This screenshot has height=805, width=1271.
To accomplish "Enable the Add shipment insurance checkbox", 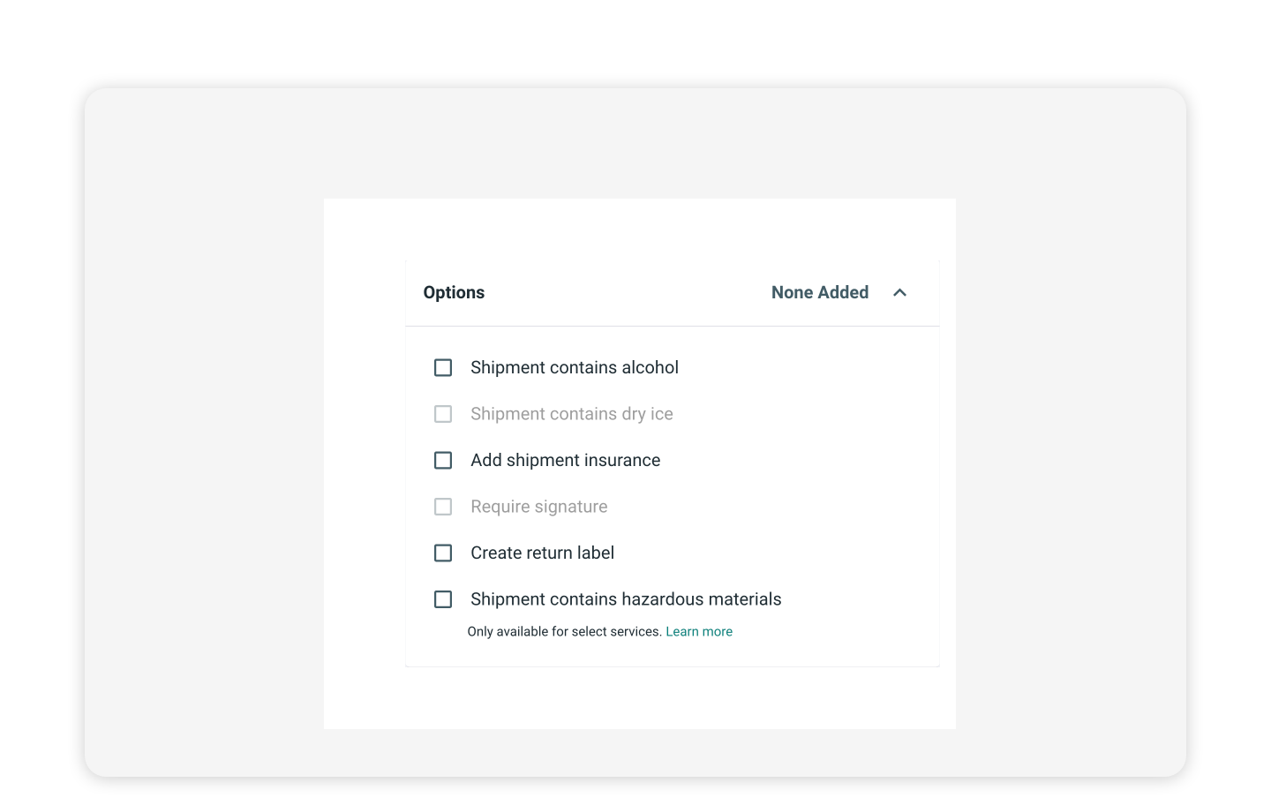I will click(443, 461).
